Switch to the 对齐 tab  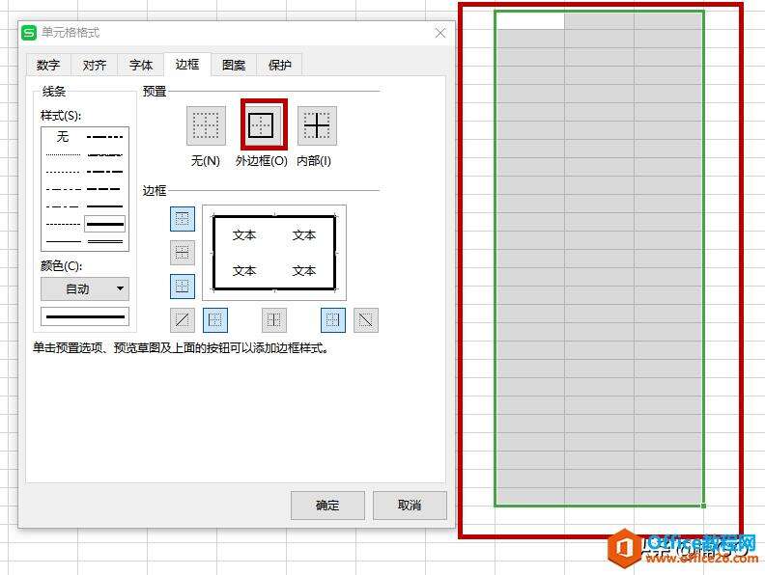tap(94, 65)
